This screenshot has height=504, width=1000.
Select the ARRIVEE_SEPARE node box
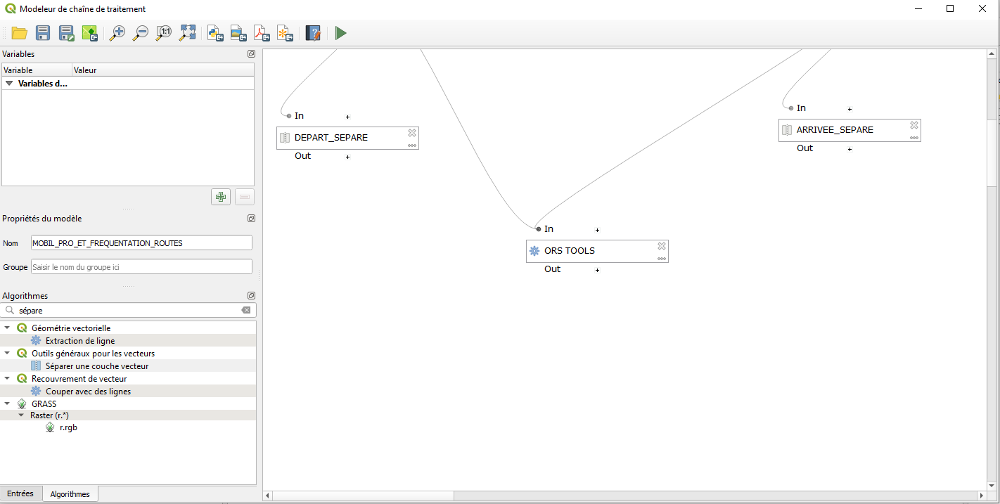[850, 130]
